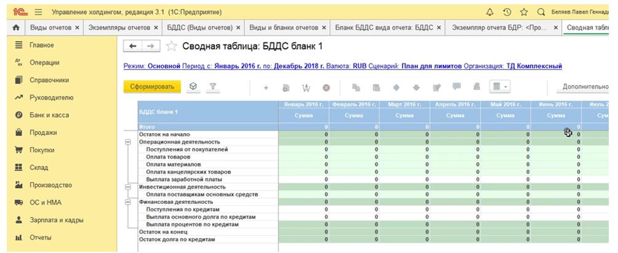618x253 pixels.
Task: Click the down arrow toolbar icon
Action: pyautogui.click(x=417, y=87)
